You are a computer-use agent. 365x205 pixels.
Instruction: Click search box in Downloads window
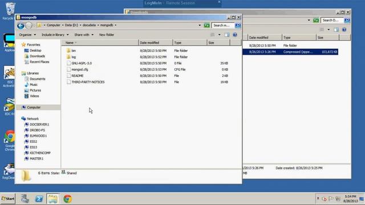coord(332,20)
